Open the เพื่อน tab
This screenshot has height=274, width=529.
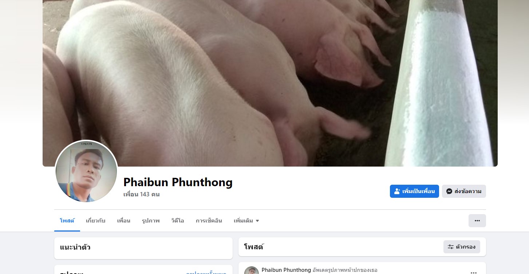point(124,221)
